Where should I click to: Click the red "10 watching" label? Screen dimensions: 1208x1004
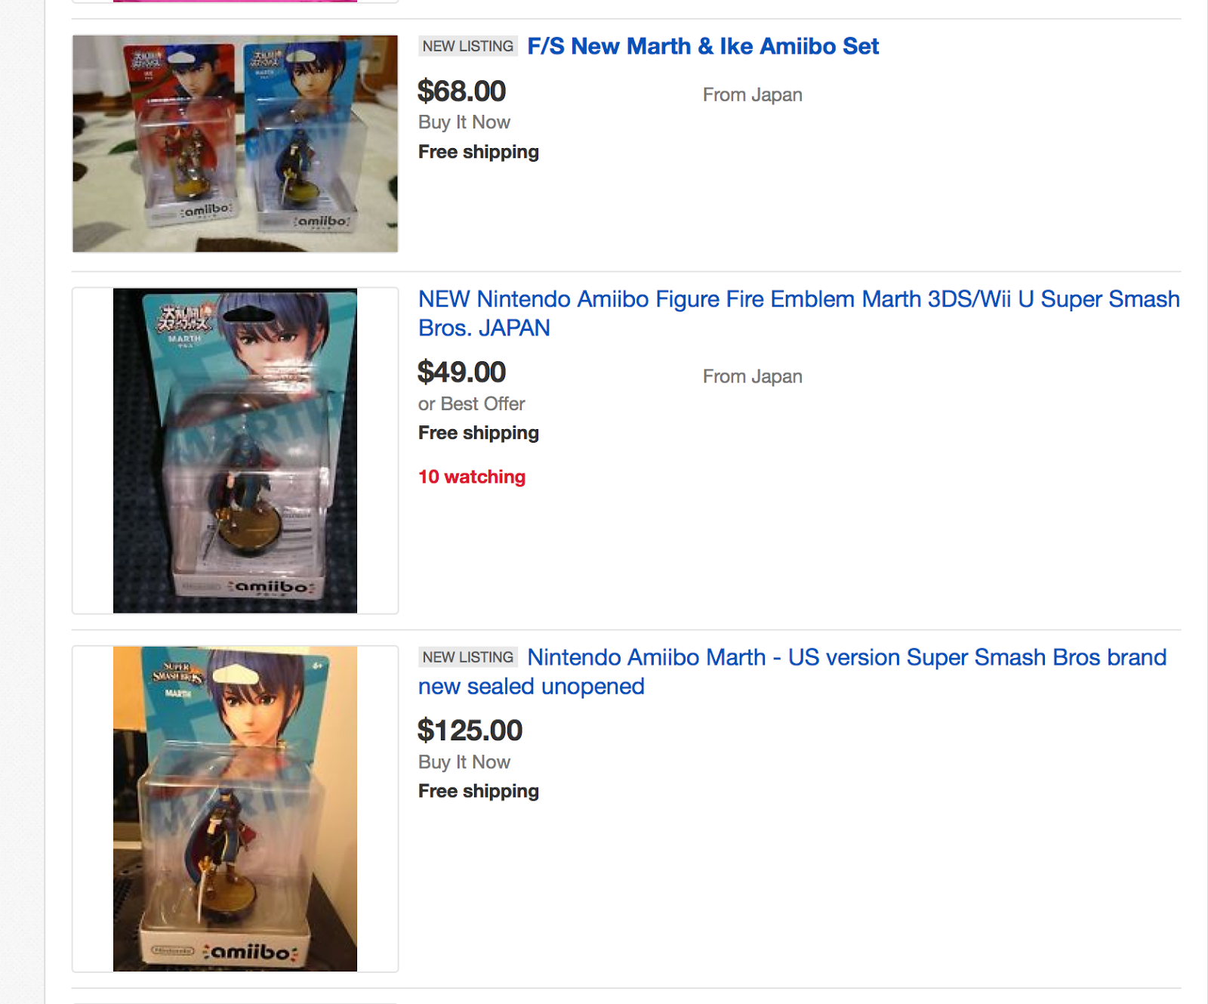pos(472,477)
